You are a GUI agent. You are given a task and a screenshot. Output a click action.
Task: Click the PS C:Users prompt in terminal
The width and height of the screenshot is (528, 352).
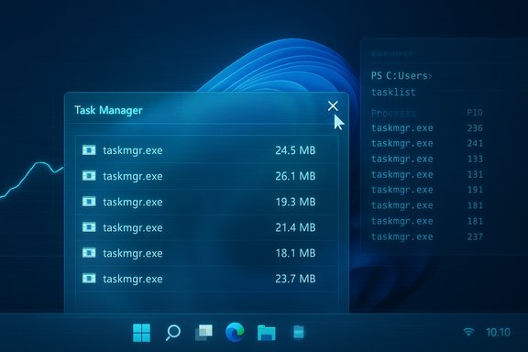[401, 76]
